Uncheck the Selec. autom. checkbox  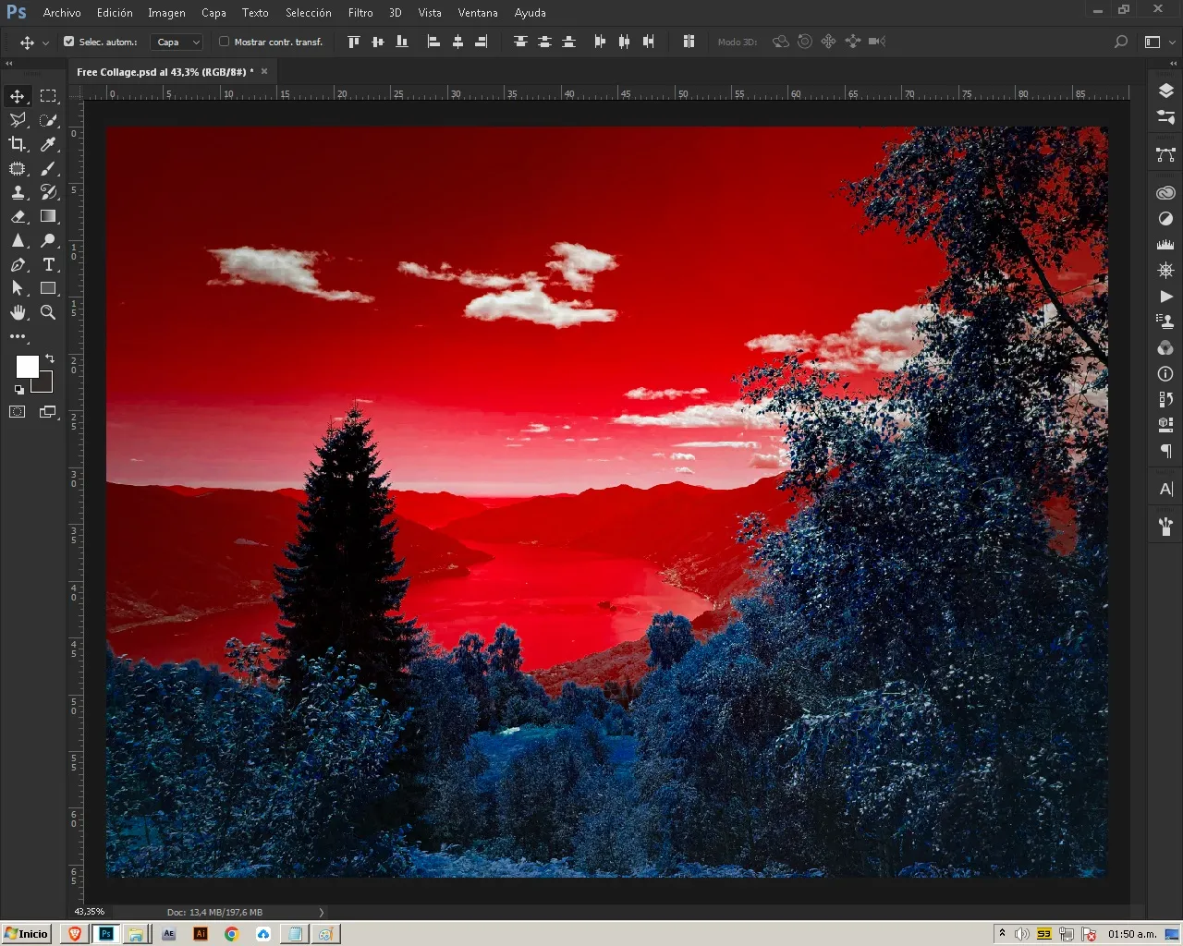pyautogui.click(x=68, y=42)
